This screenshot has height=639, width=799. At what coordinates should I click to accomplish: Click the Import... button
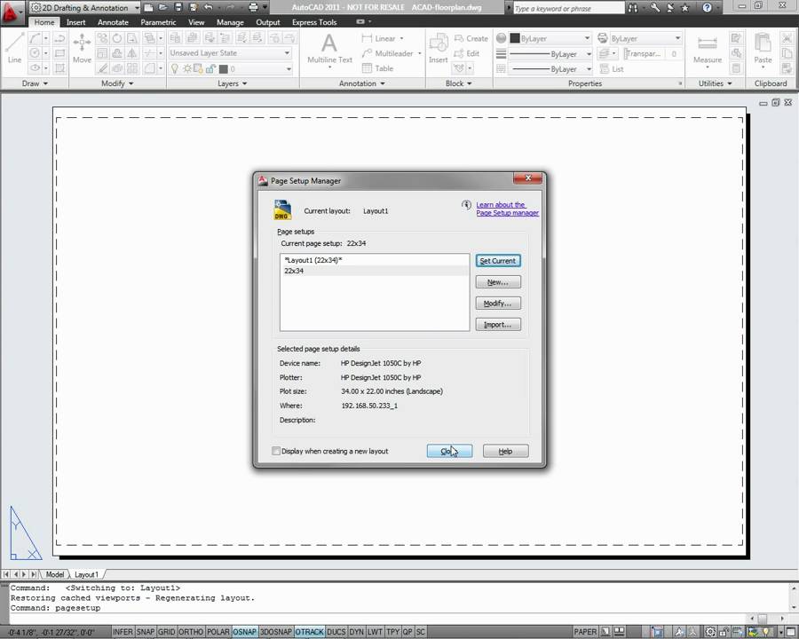498,325
